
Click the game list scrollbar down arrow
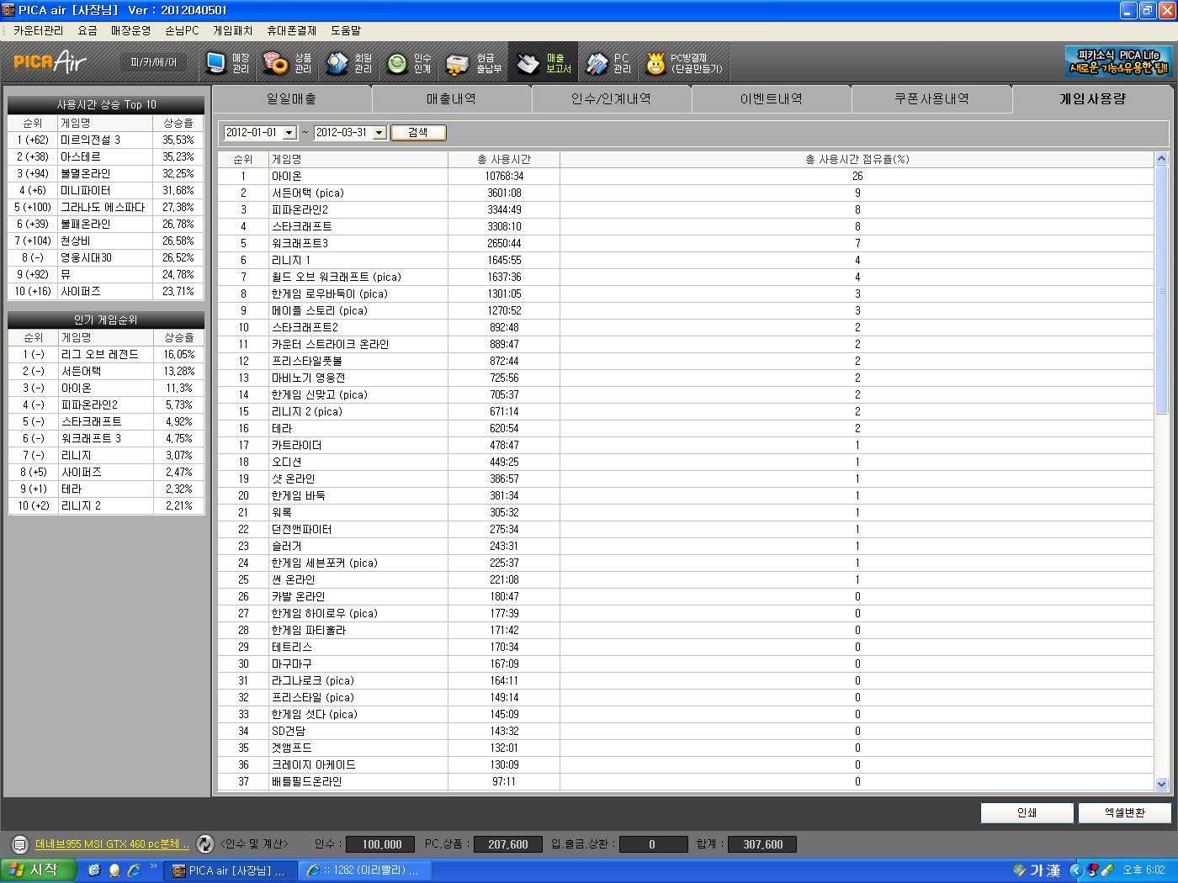point(1162,784)
